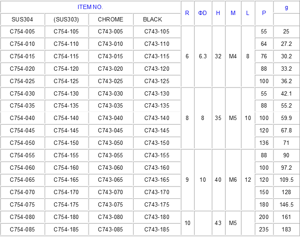
Task: Click the H value 43
Action: [x=218, y=223]
